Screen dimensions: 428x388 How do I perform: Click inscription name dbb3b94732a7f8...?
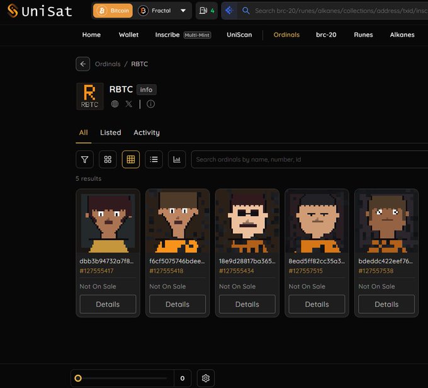coord(106,261)
